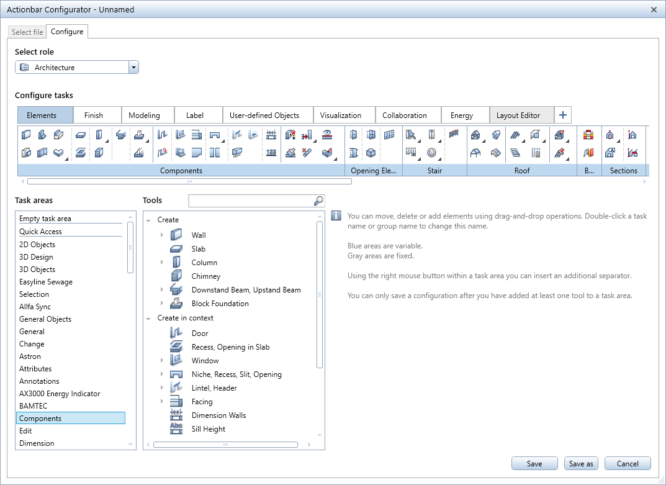The image size is (666, 485).
Task: Collapse the Create in context group
Action: [148, 319]
